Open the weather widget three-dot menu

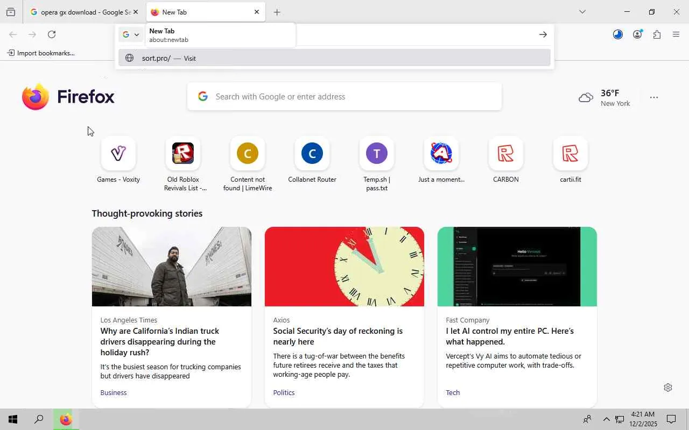[x=654, y=97]
